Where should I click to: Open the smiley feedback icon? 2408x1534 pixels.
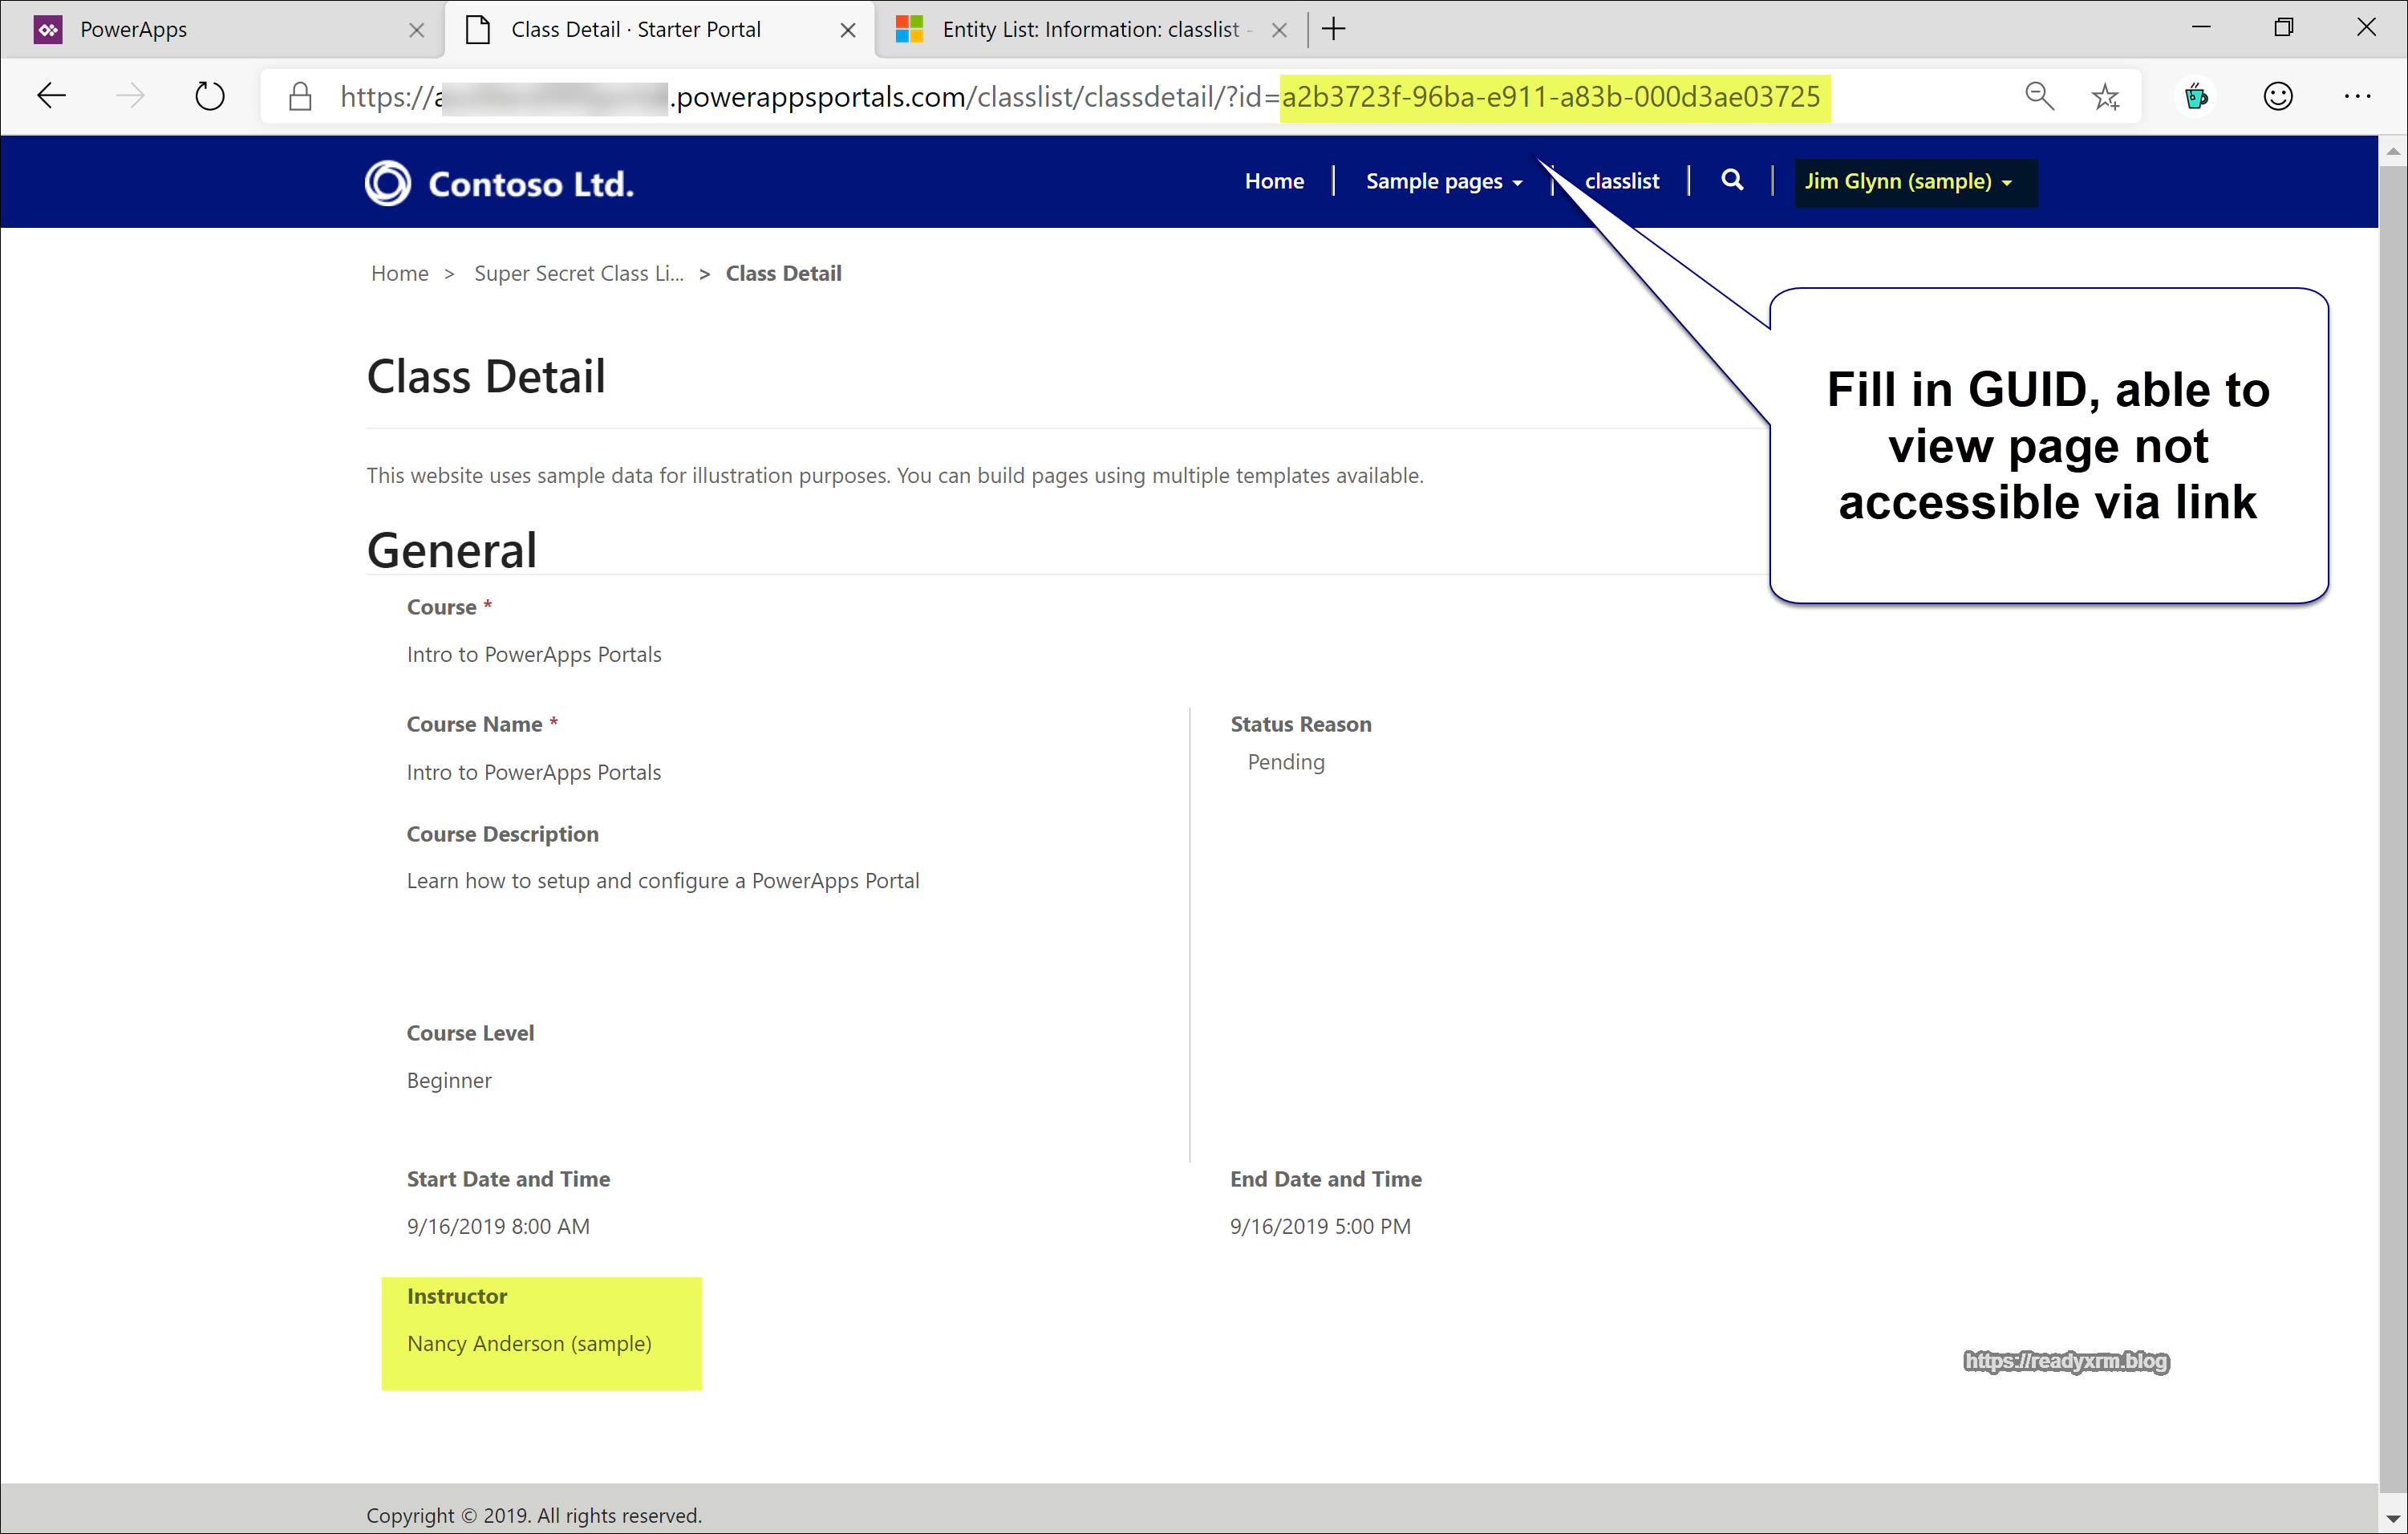(x=2277, y=96)
